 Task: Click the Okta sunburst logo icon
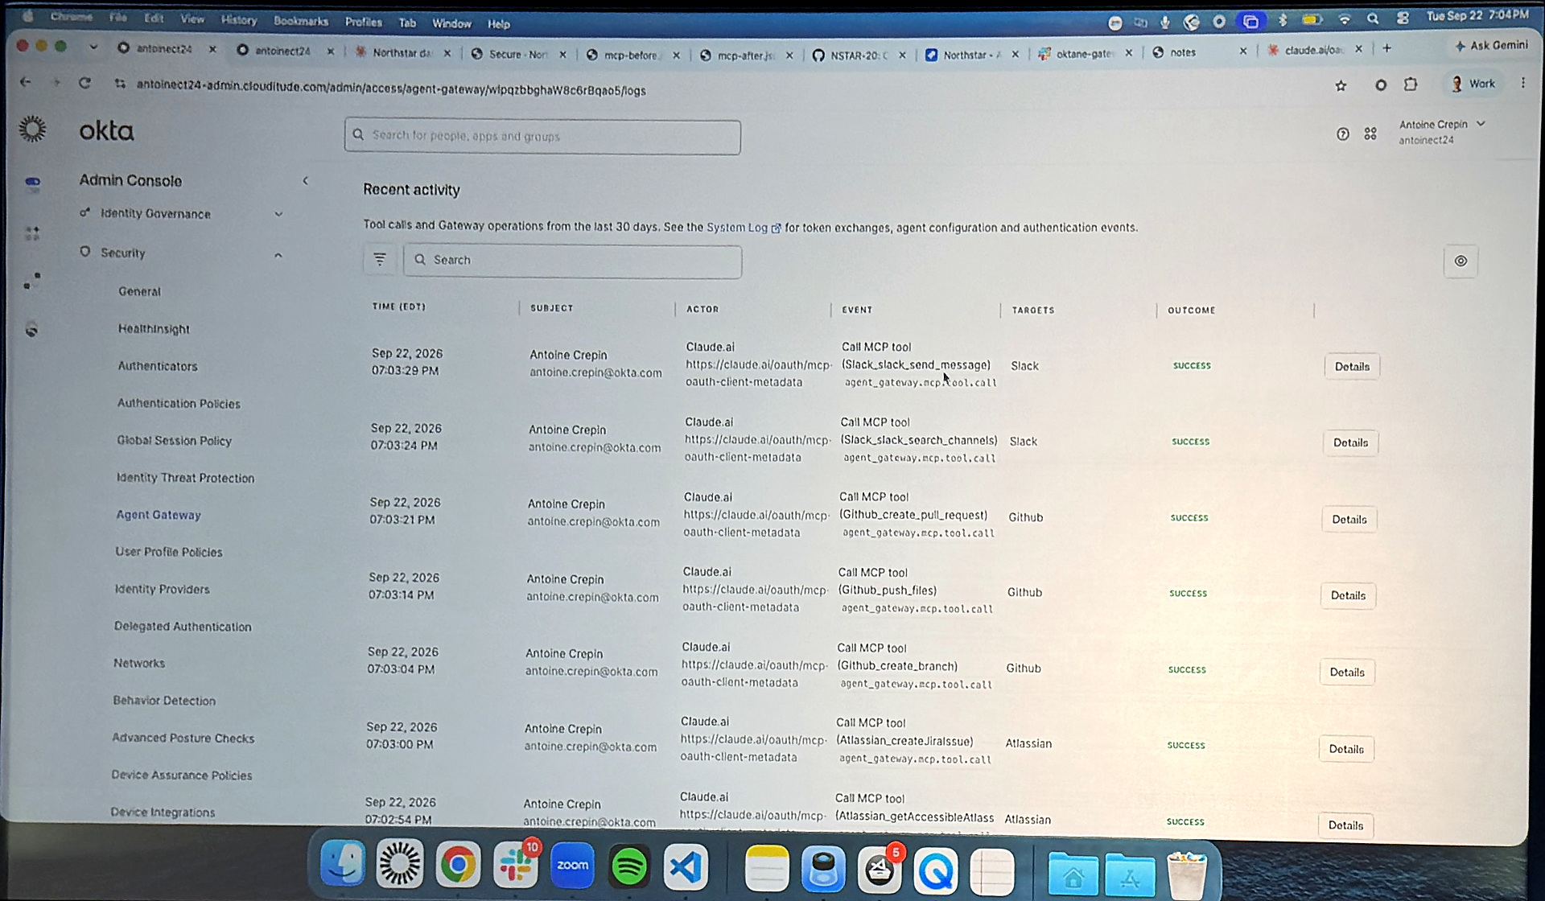pos(33,130)
